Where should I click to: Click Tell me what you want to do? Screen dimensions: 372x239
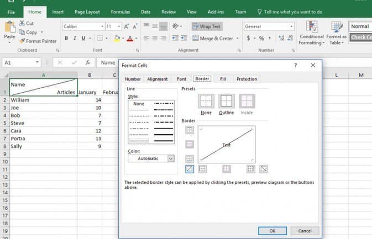click(x=290, y=12)
